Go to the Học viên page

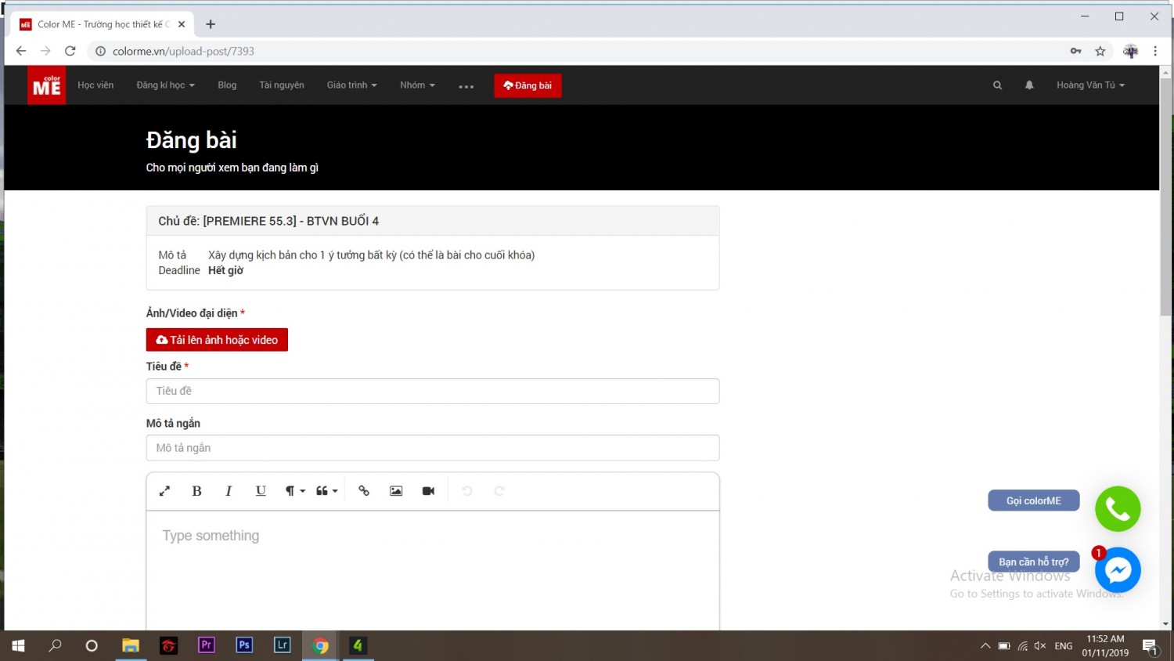coord(95,85)
